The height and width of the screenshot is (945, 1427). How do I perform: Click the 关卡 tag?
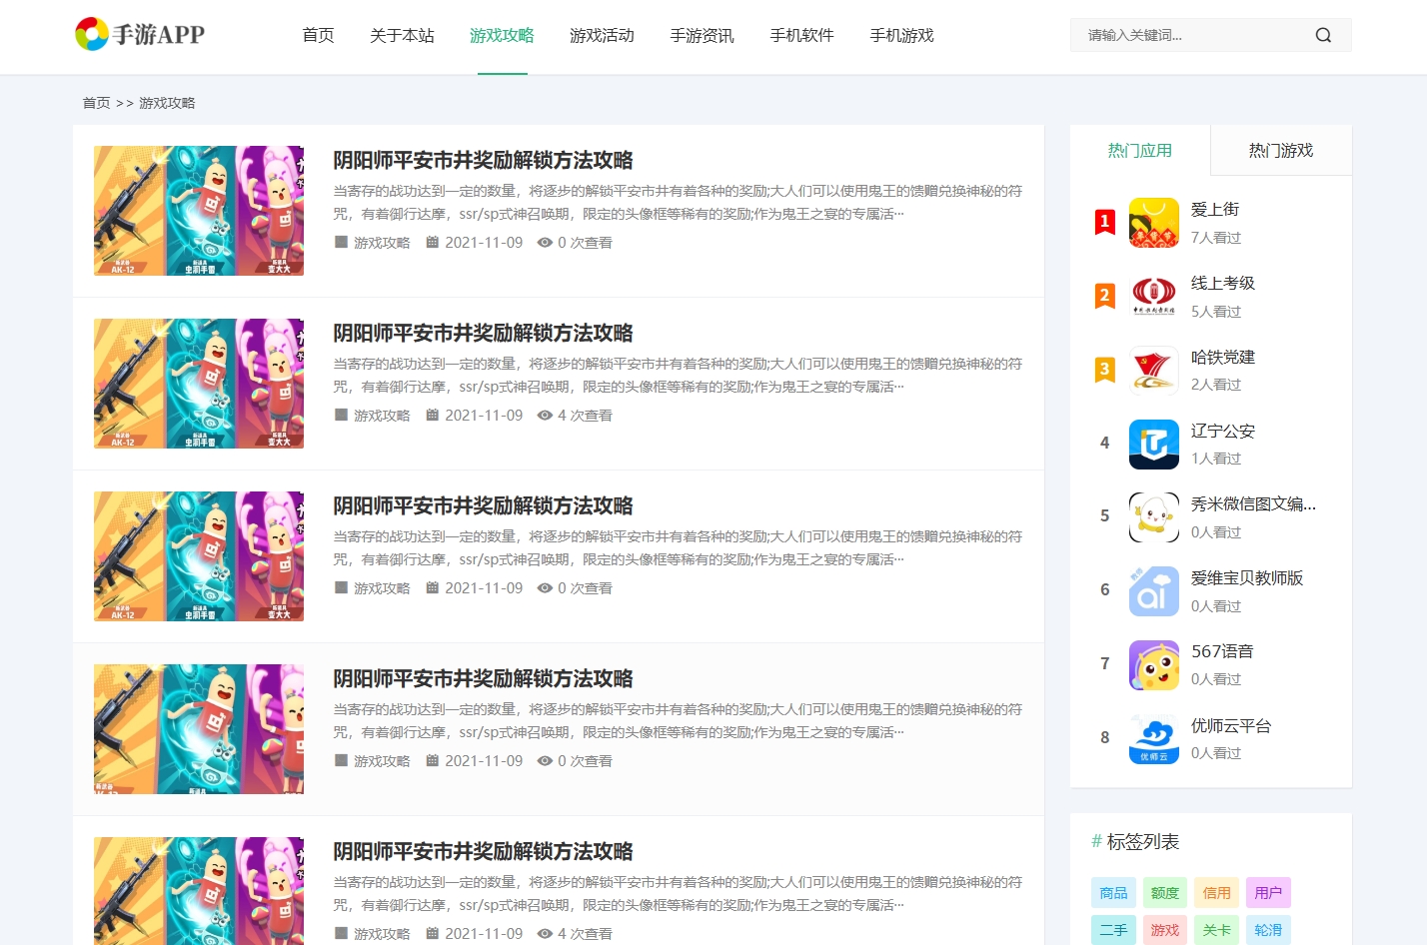point(1217,930)
